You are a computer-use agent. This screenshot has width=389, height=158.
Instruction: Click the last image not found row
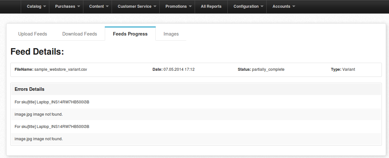click(x=196, y=139)
